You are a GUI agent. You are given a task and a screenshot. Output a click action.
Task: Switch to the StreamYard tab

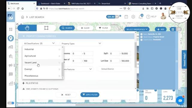(112, 4)
